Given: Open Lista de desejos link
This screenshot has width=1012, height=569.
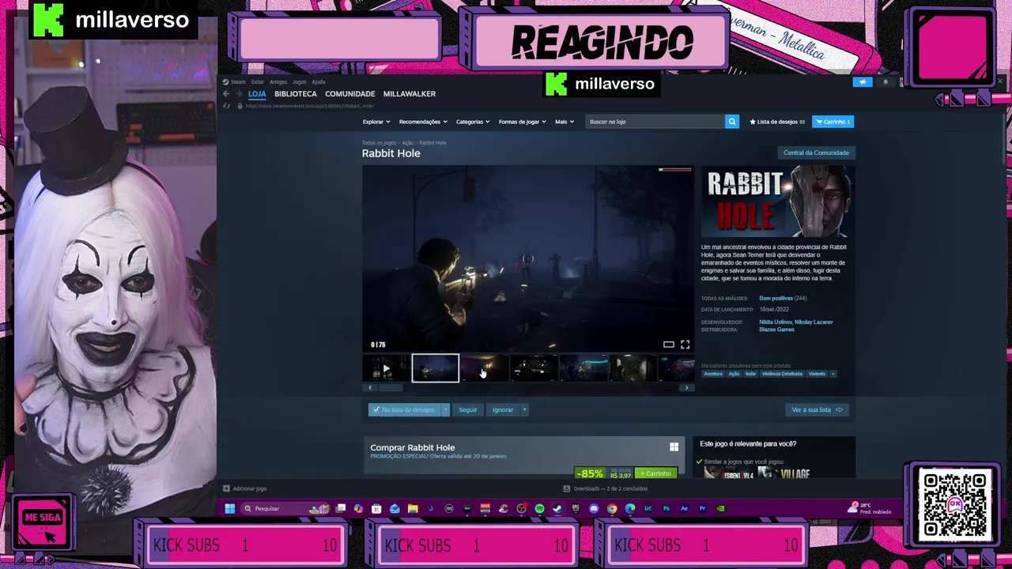Looking at the screenshot, I should [777, 122].
